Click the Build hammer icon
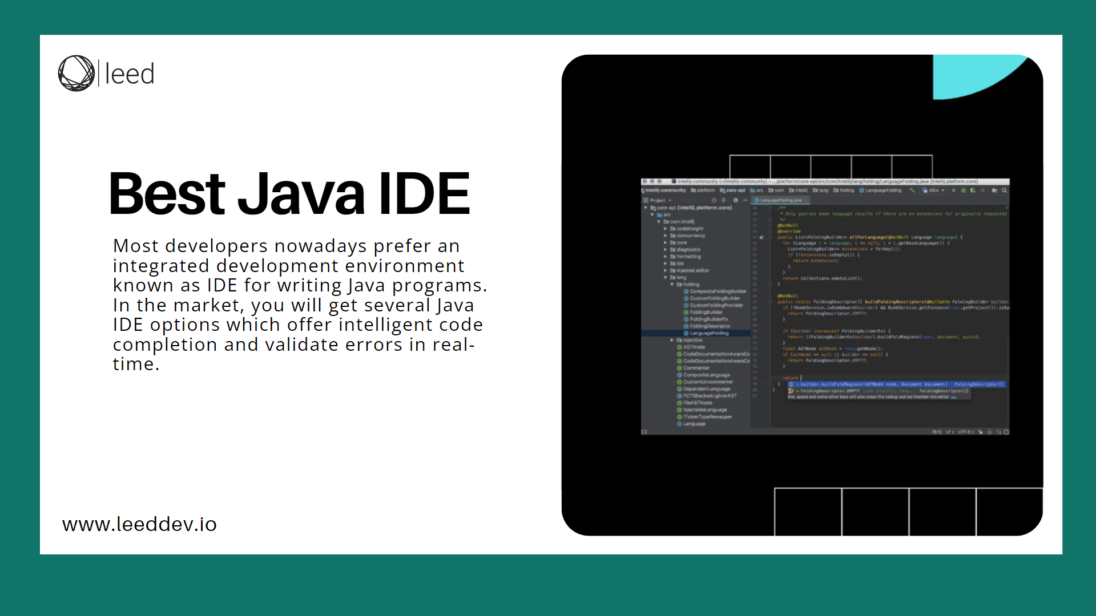Image resolution: width=1096 pixels, height=616 pixels. click(912, 191)
